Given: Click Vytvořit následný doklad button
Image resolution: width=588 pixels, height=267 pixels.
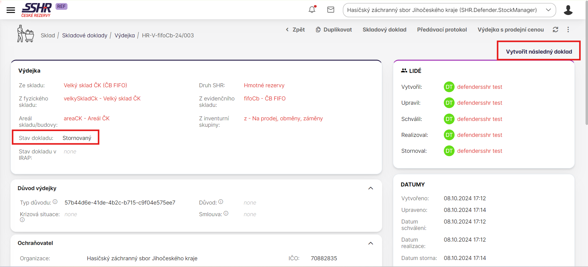Looking at the screenshot, I should point(539,52).
